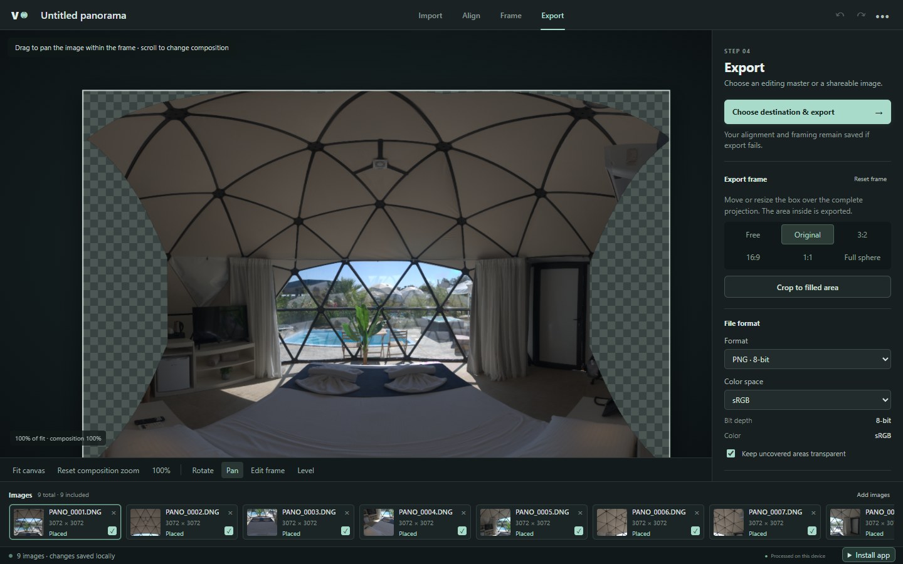The height and width of the screenshot is (564, 903).
Task: Click Choose destination & export button
Action: (808, 112)
